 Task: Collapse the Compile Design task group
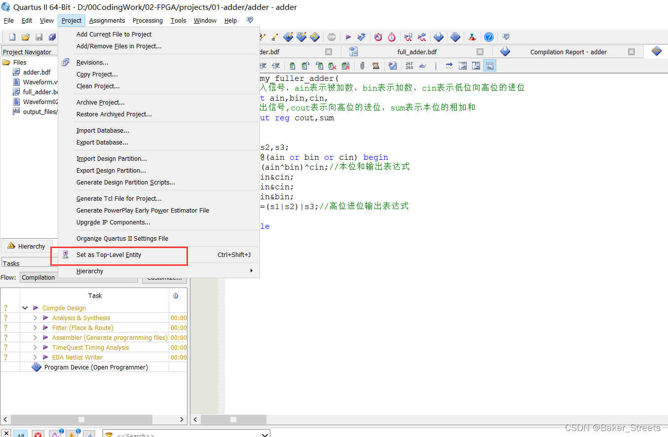(x=25, y=308)
